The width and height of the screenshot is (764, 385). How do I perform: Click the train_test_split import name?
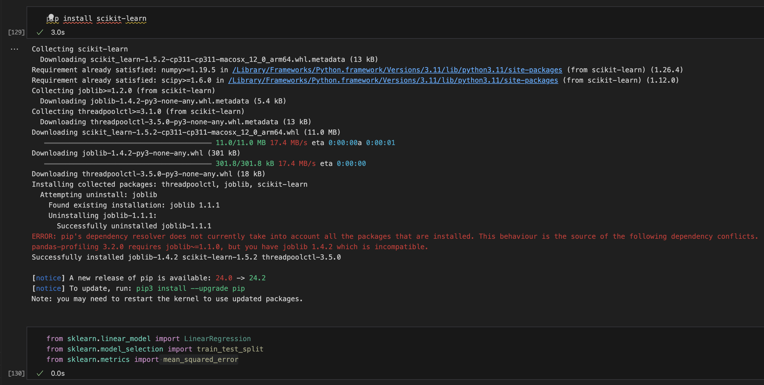tap(230, 349)
